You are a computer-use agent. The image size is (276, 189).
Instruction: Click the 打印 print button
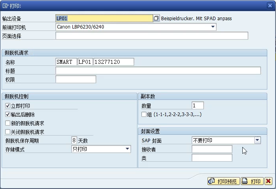pos(252,181)
